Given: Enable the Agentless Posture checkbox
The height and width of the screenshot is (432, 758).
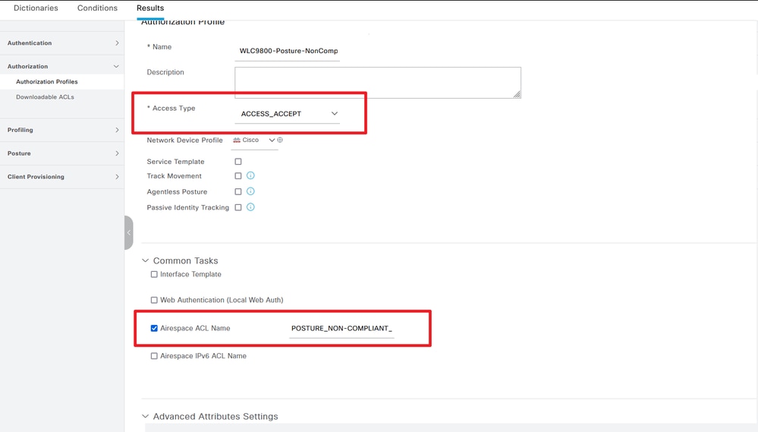Looking at the screenshot, I should [x=237, y=191].
